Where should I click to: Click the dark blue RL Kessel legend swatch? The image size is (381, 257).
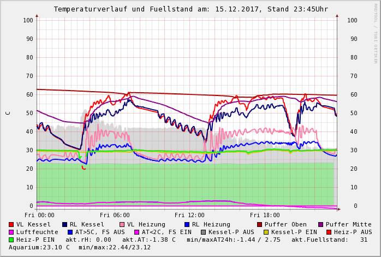tap(64, 225)
